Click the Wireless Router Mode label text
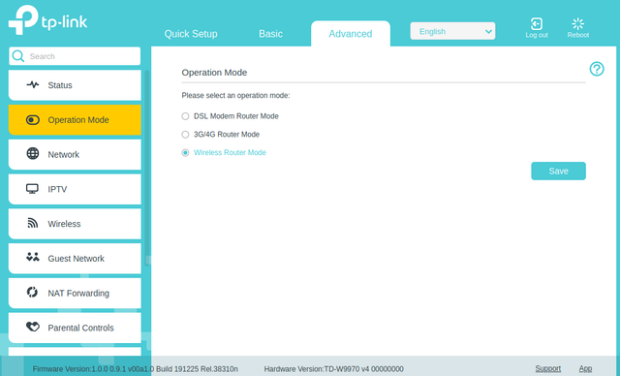Screen dimensions: 620x376 (230, 152)
